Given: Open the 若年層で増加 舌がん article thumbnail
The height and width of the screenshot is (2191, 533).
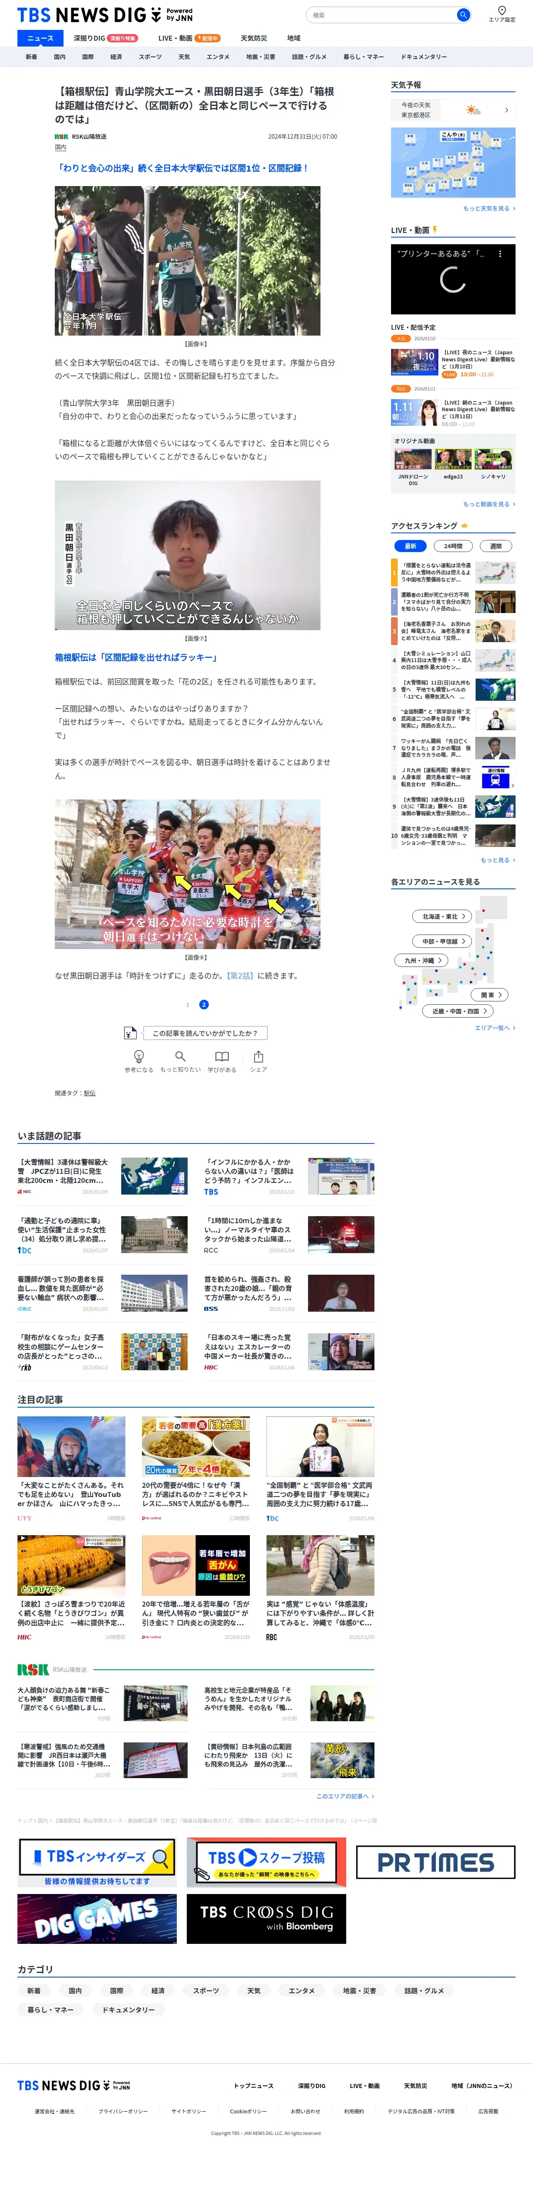Looking at the screenshot, I should pos(196,1565).
